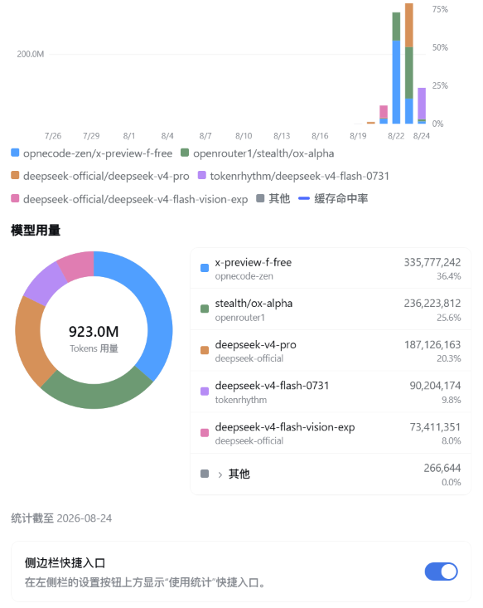The width and height of the screenshot is (483, 608).
Task: Click the blue swatch beside x-preview-f-free row
Action: click(205, 268)
